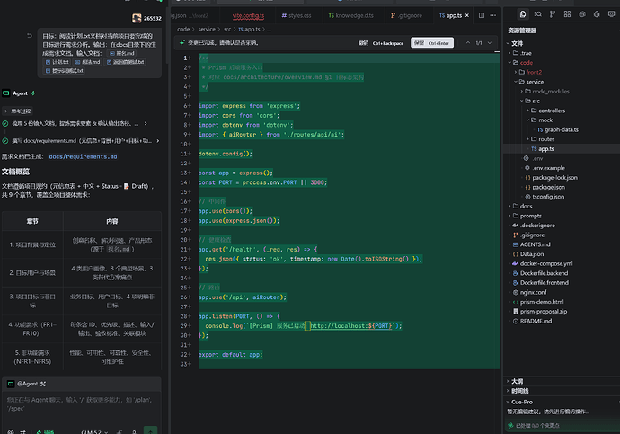Click the green send arrow button
The height and width of the screenshot is (434, 620).
pos(150,430)
